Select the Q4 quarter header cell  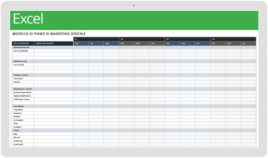pyautogui.click(x=233, y=39)
